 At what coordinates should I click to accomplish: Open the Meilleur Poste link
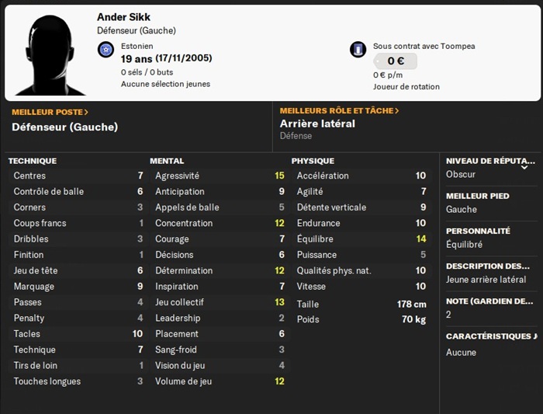coord(50,112)
